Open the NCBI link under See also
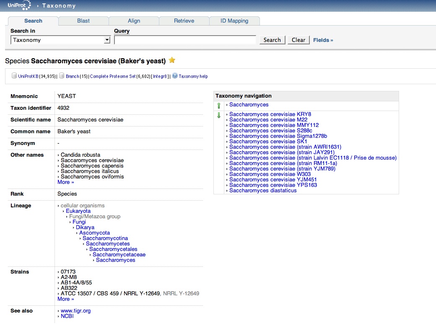 [67, 316]
